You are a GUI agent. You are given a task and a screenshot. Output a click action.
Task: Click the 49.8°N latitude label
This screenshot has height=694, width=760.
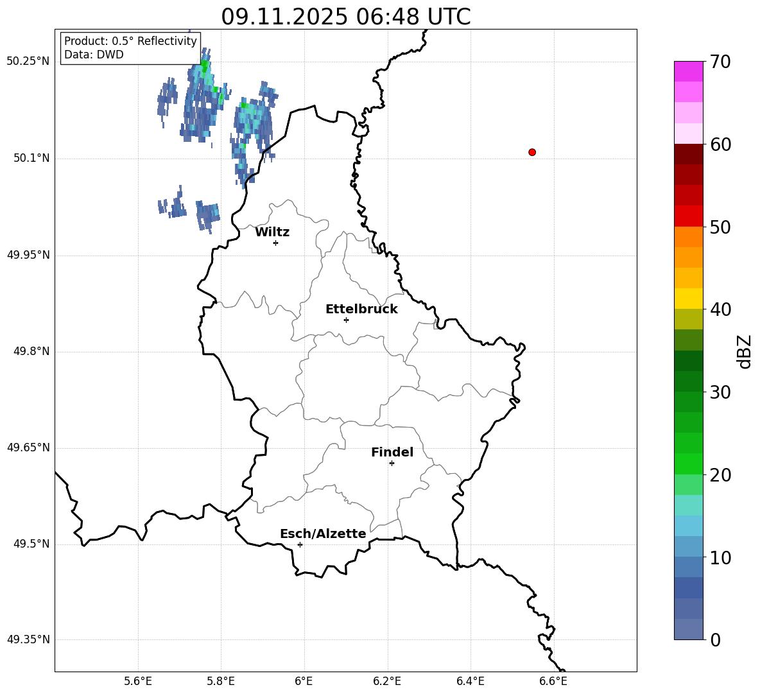click(x=31, y=351)
